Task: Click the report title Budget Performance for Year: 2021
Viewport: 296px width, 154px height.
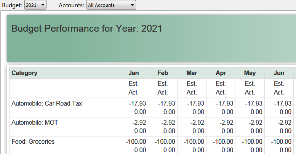Action: pyautogui.click(x=87, y=29)
